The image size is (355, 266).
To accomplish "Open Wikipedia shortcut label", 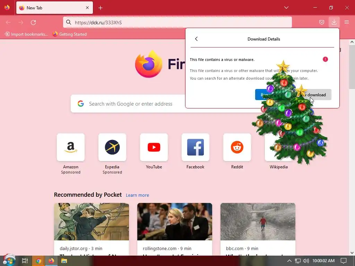I will 278,167.
